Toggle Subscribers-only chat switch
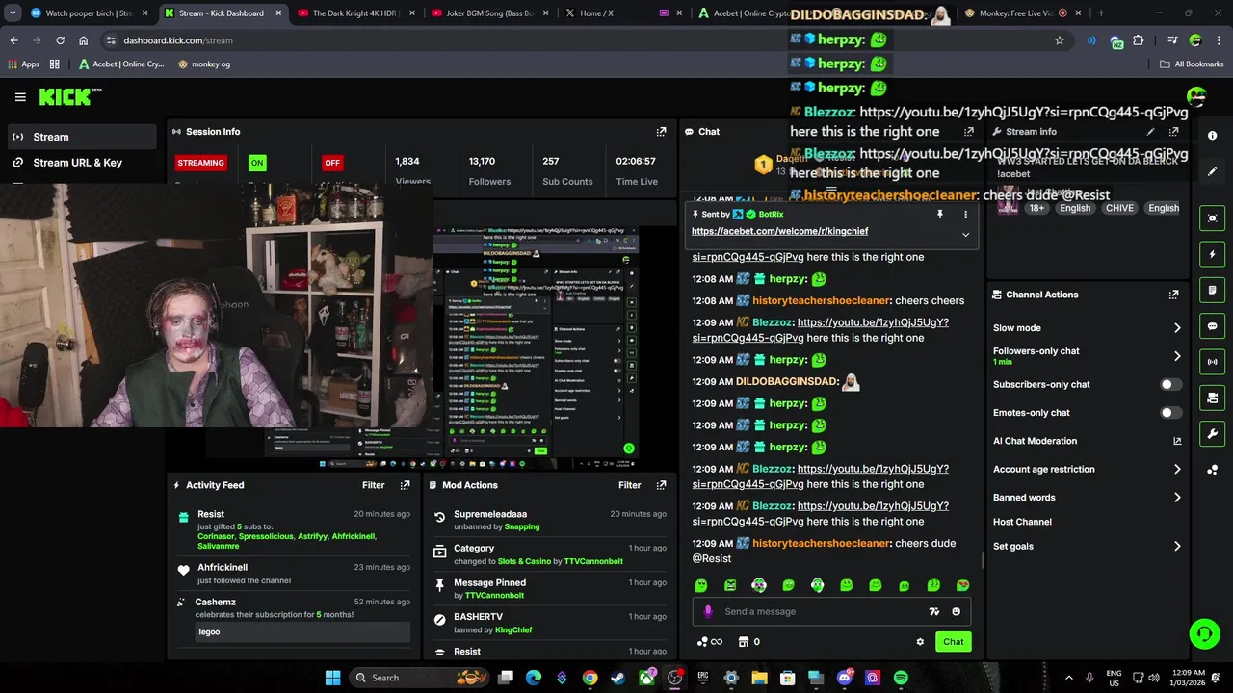The image size is (1233, 693). click(1170, 384)
